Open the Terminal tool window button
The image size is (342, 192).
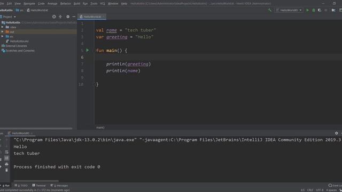click(39, 186)
